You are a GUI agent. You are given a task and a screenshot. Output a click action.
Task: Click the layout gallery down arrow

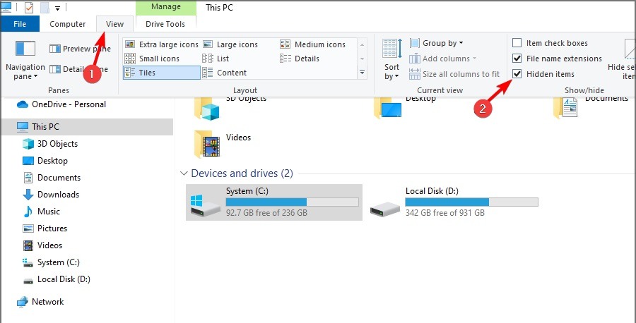363,59
